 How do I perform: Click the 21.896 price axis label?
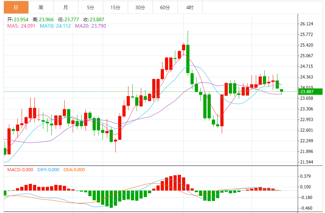point(307,152)
